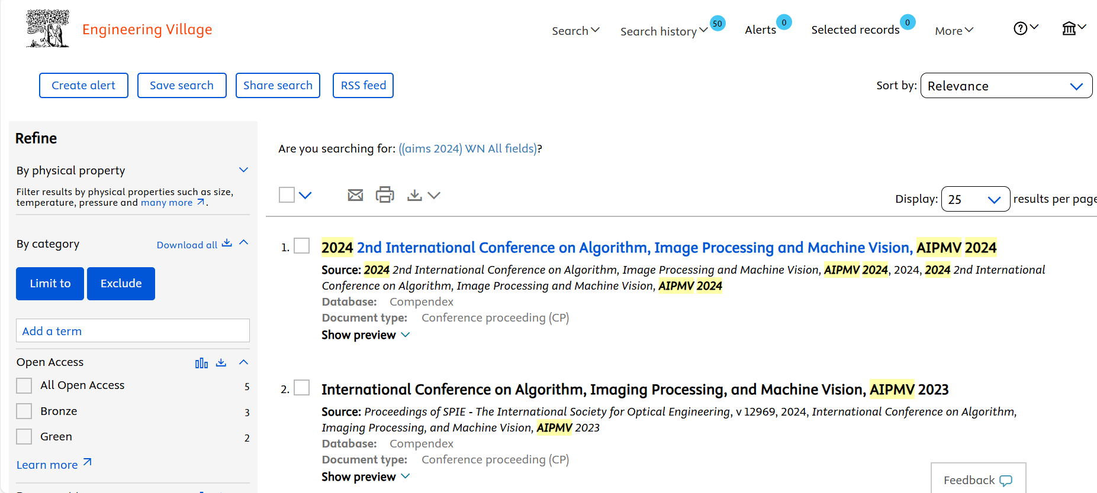Click the AIPMV 2023 conference result title
1097x493 pixels.
(635, 389)
